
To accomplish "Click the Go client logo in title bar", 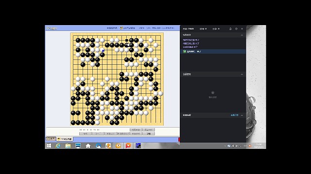I will pos(52,28).
